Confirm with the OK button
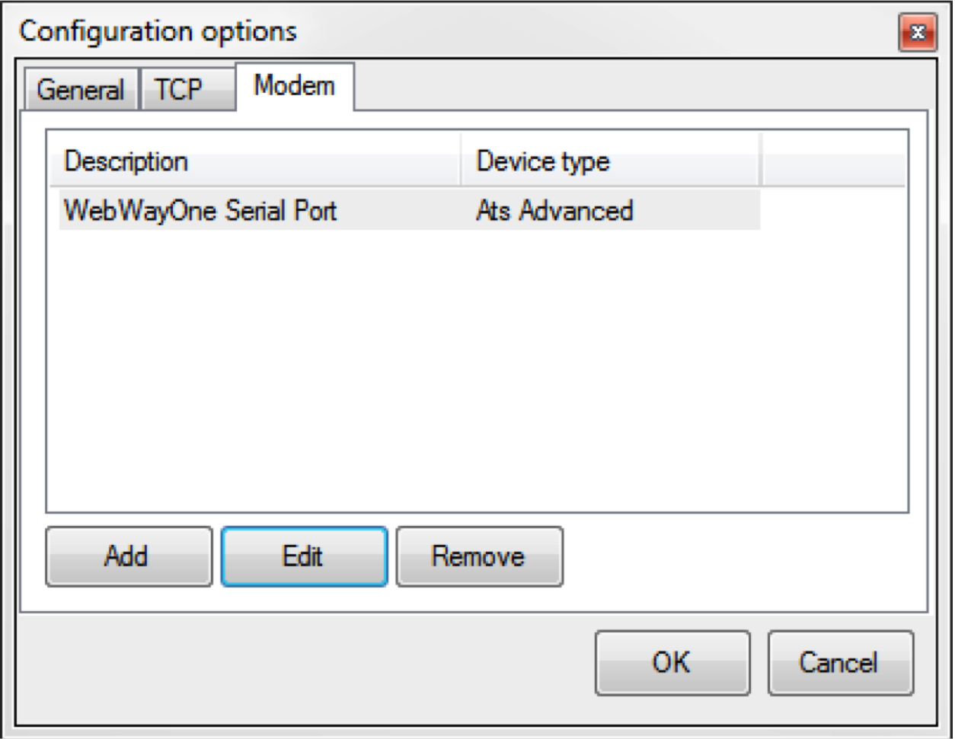The image size is (955, 739). 672,662
